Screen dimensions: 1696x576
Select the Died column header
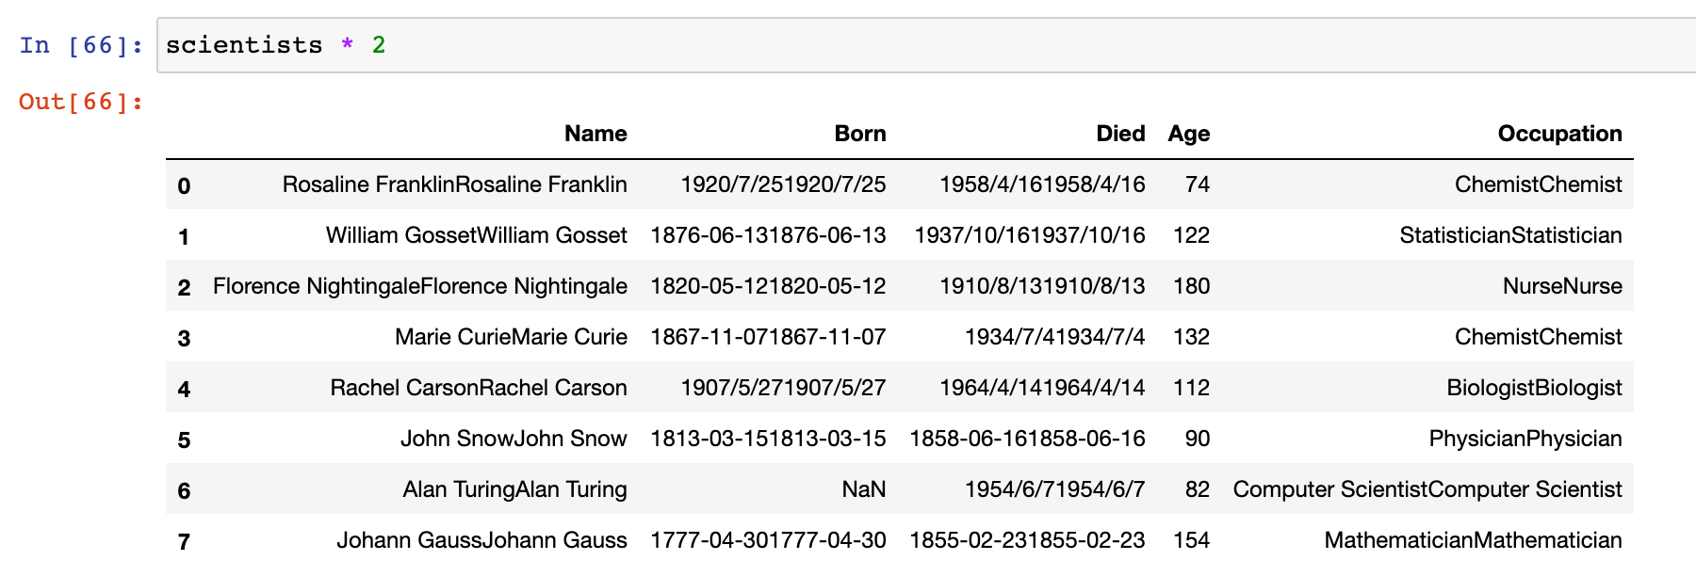[1120, 134]
